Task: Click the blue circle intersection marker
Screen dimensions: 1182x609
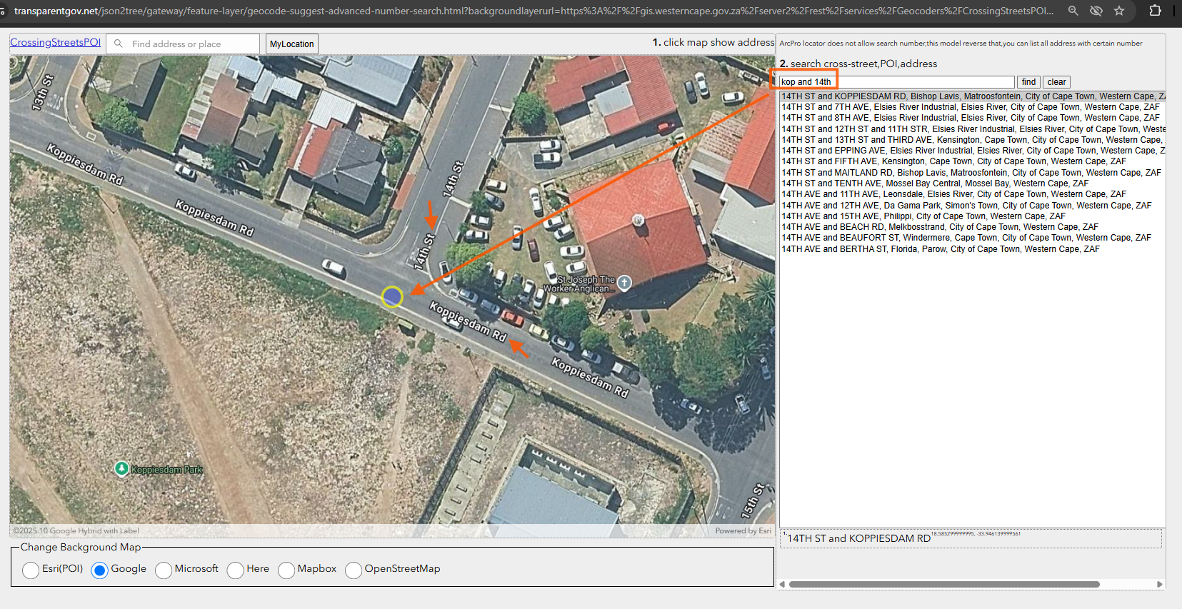Action: coord(392,297)
